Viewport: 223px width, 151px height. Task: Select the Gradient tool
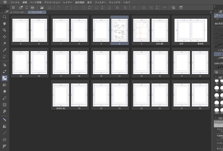click(x=4, y=126)
